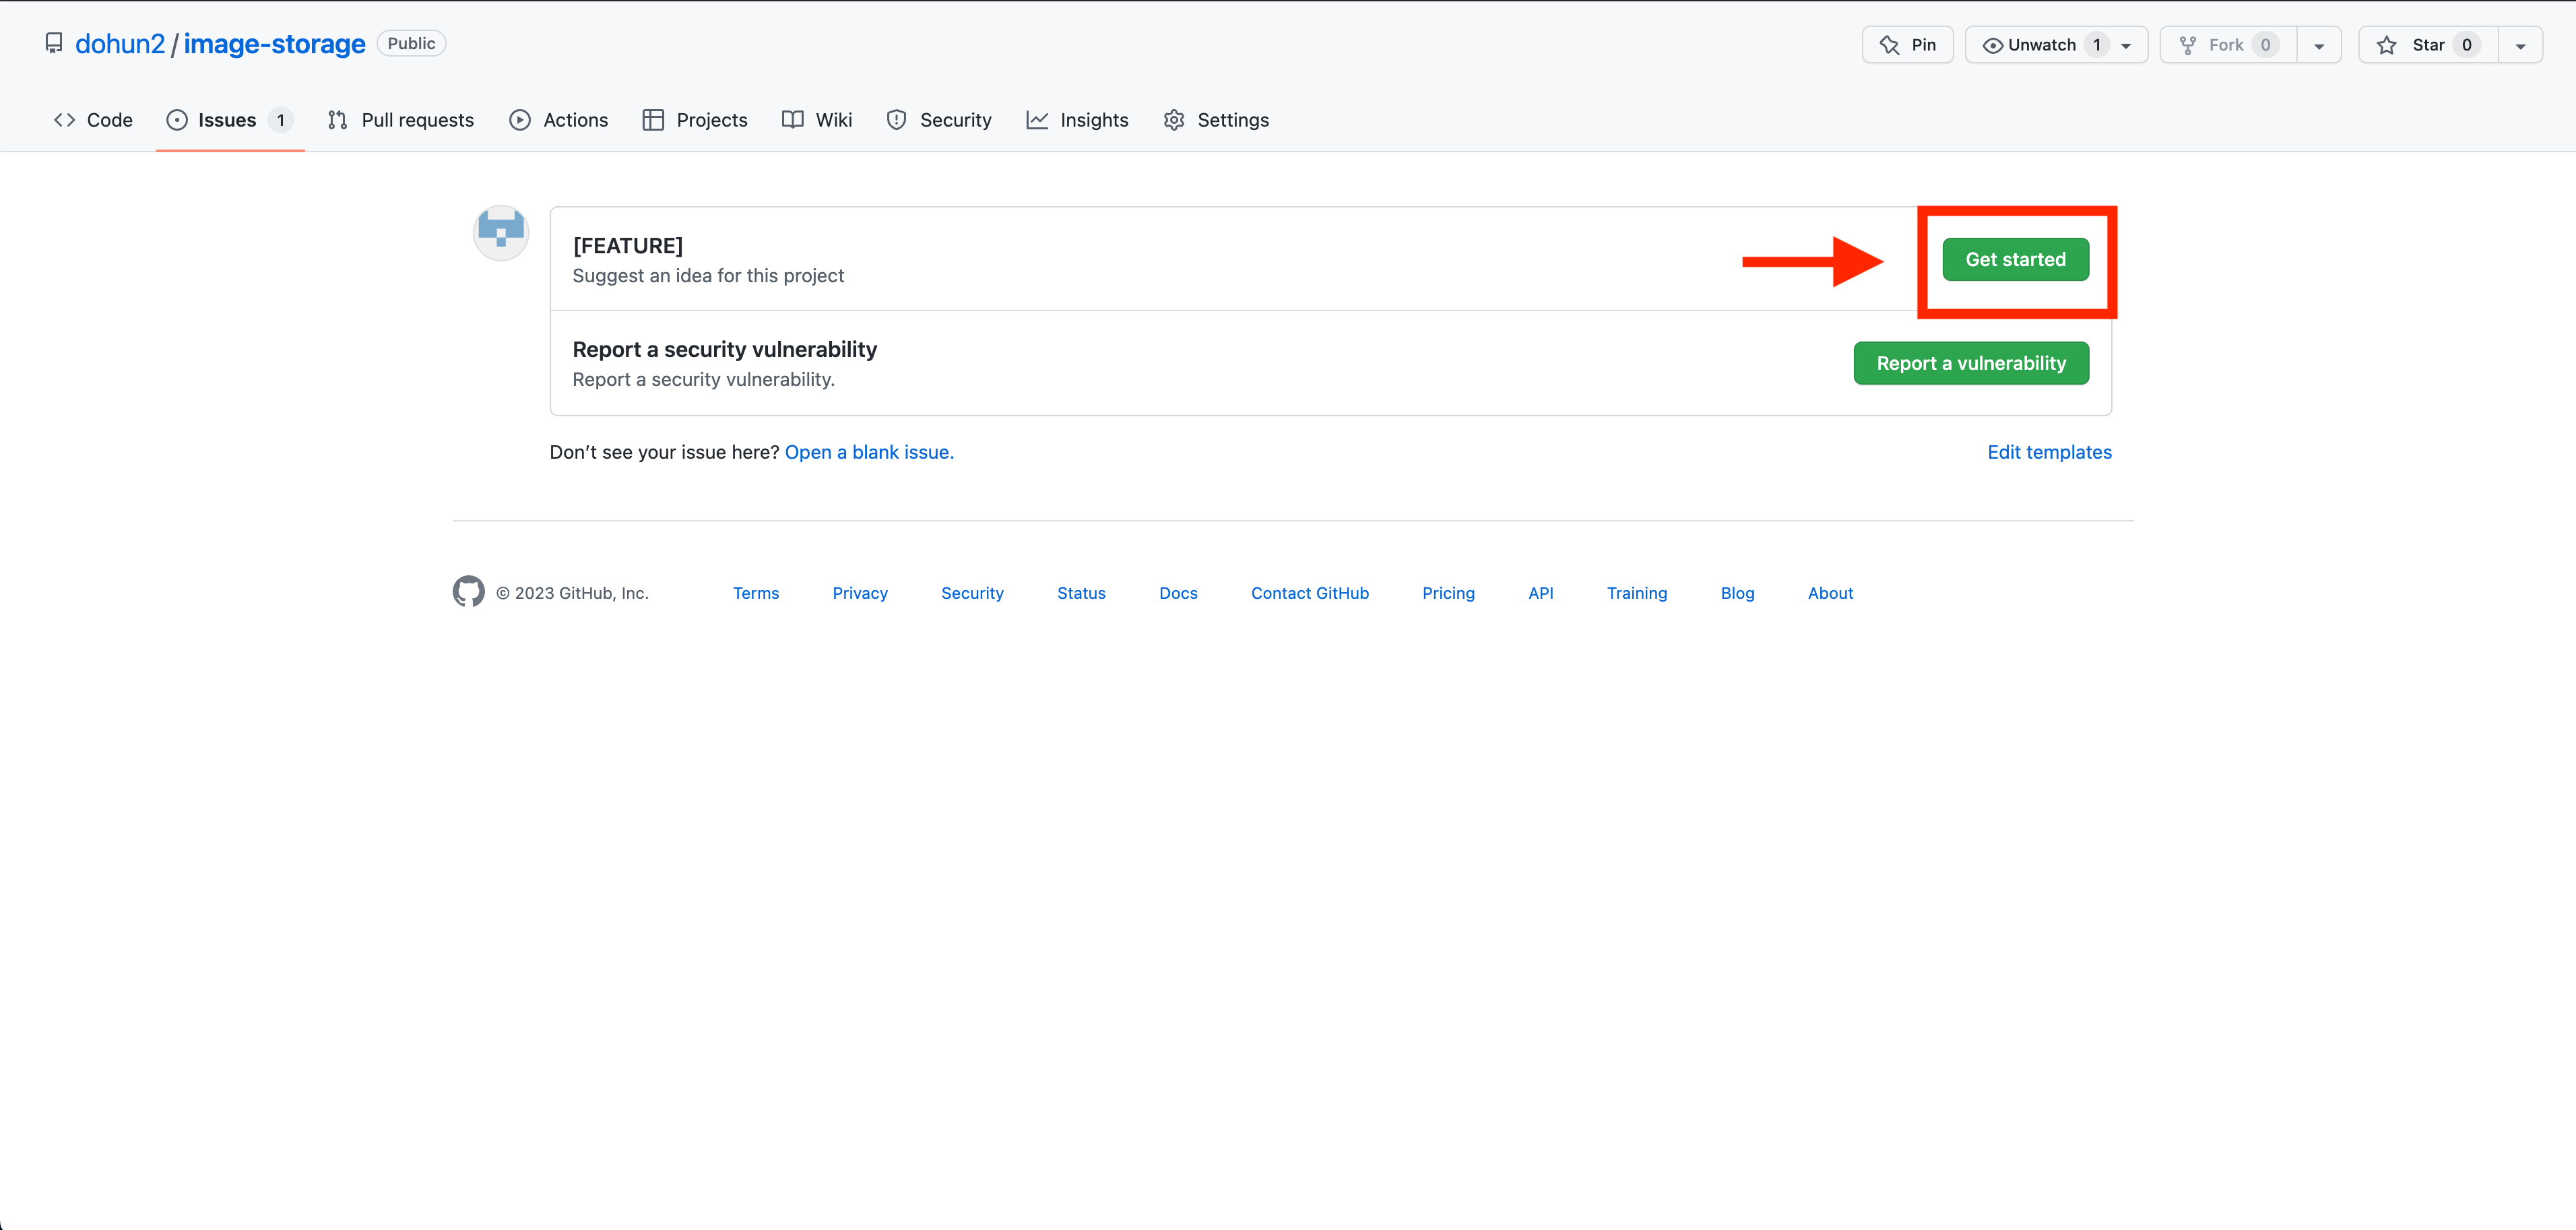Click the user avatar thumbnail
This screenshot has height=1230, width=2576.
[501, 233]
